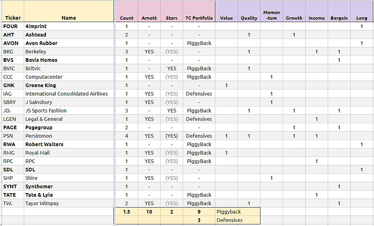Click the Count value for JD.
374x226 pixels.
pos(126,111)
